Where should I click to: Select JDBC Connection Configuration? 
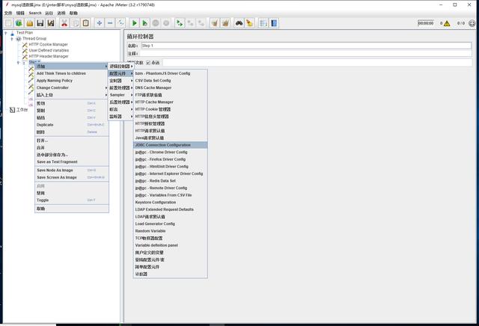click(162, 145)
